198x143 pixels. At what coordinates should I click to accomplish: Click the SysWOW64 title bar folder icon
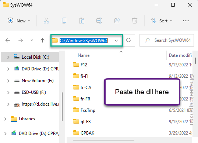click(x=6, y=5)
